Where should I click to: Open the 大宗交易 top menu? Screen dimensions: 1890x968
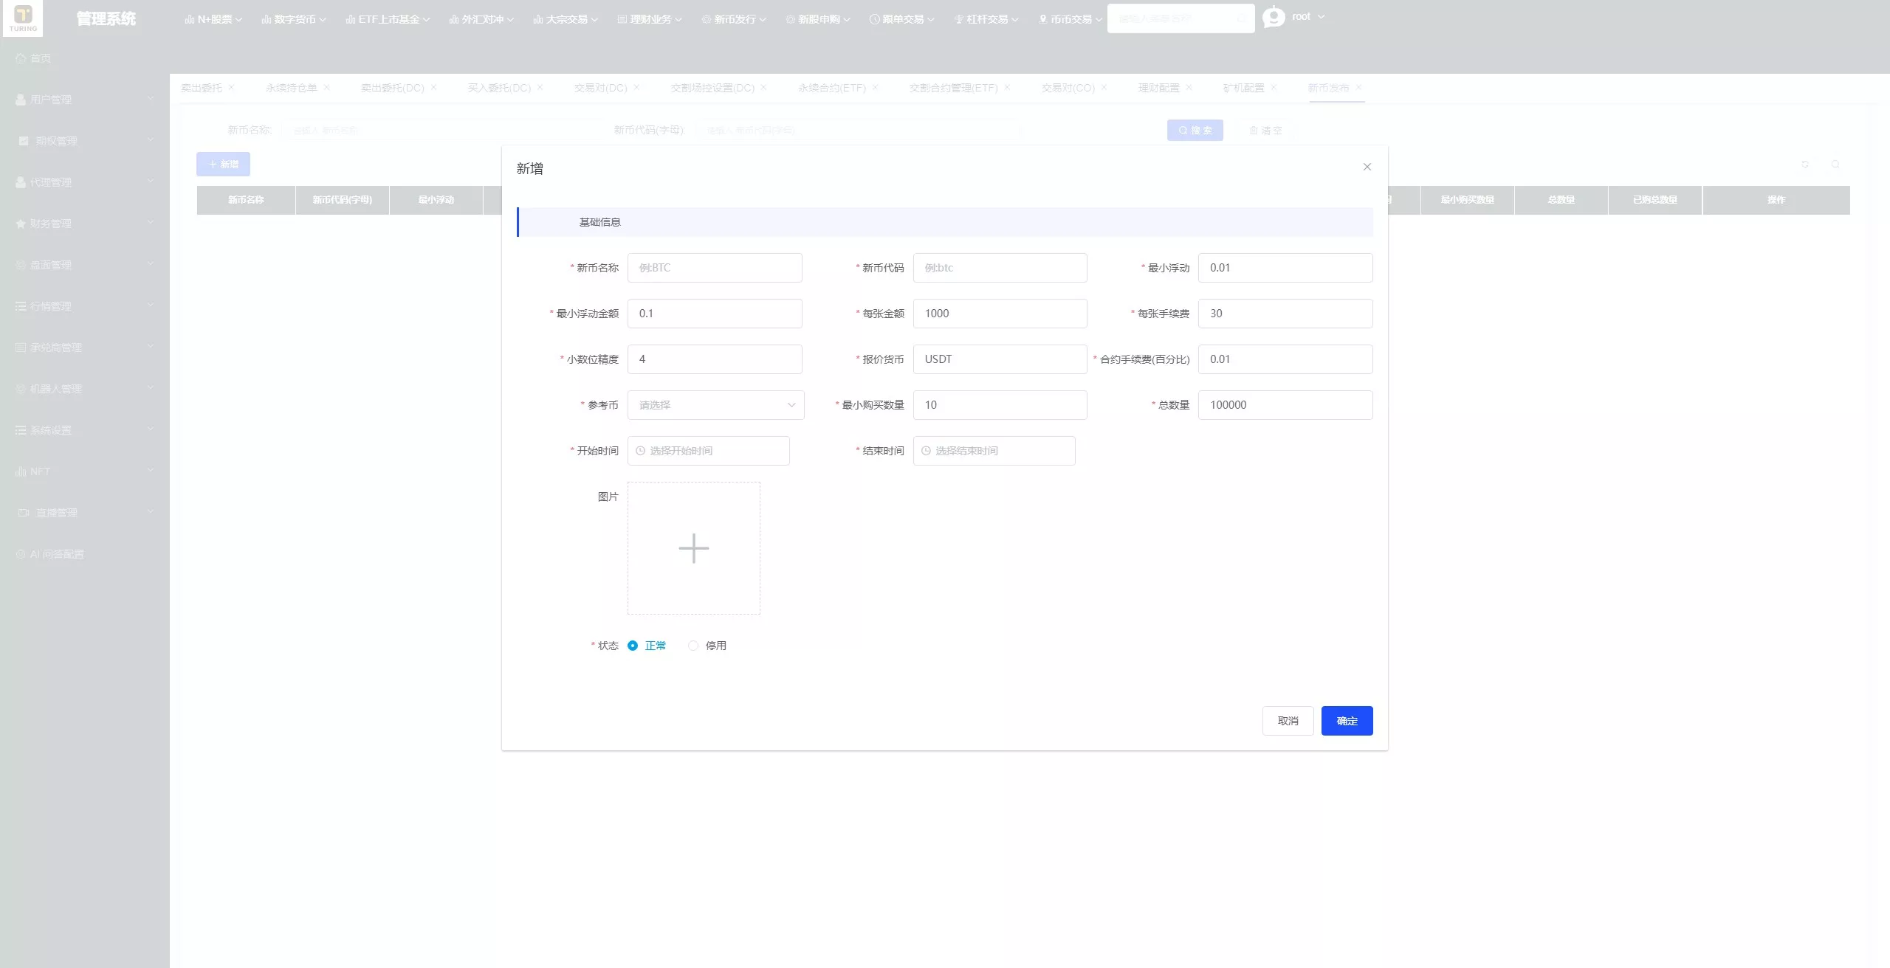(566, 19)
